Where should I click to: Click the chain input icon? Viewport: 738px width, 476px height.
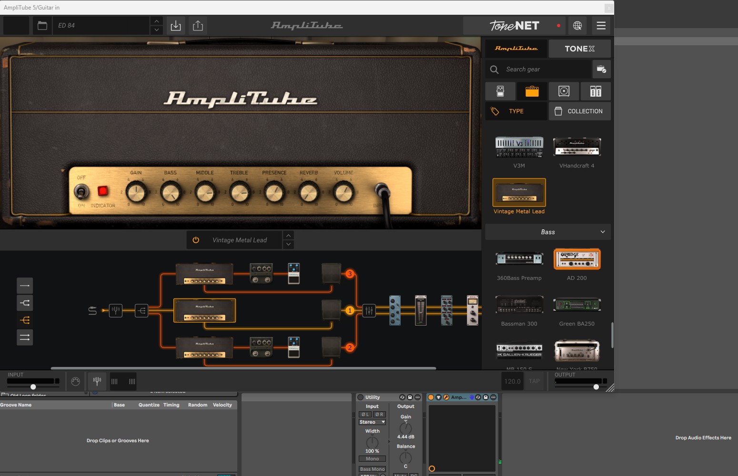tap(92, 311)
